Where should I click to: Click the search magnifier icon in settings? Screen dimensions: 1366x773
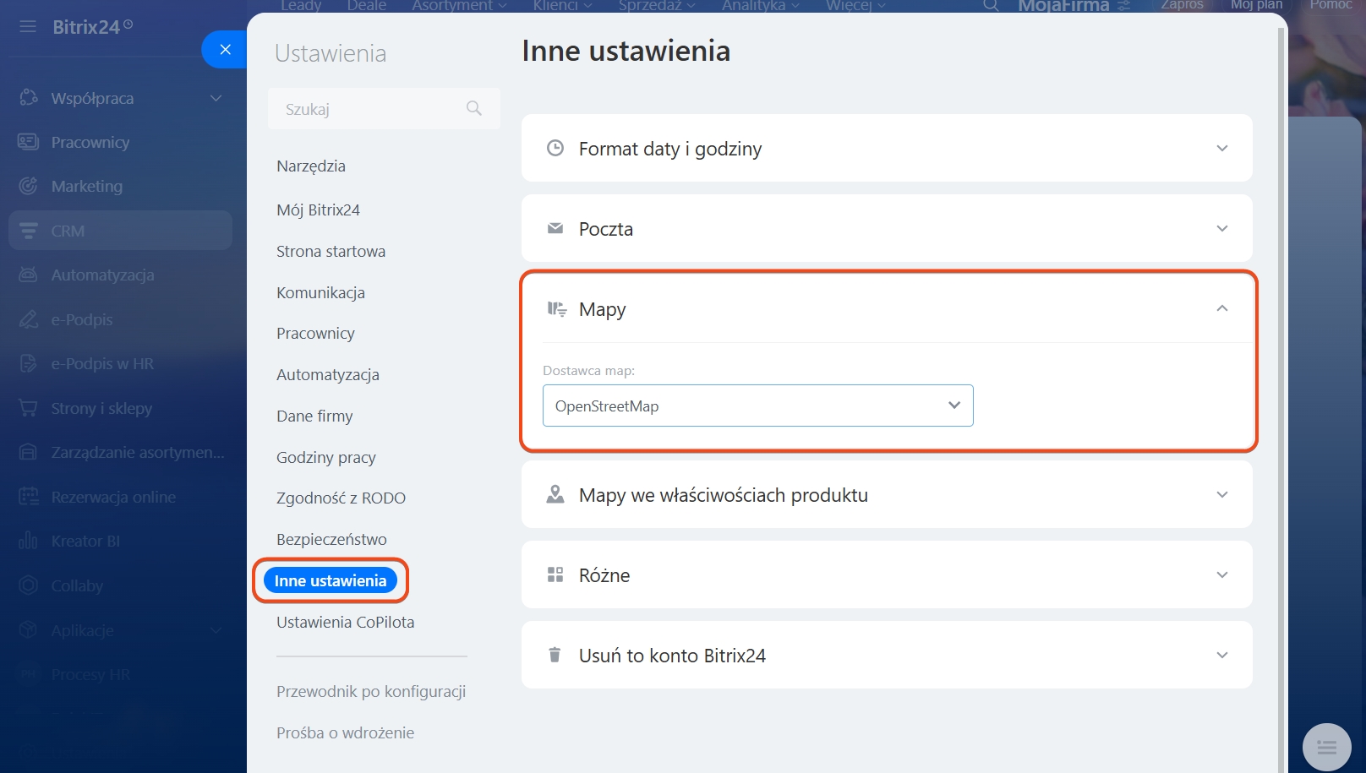[x=474, y=108]
